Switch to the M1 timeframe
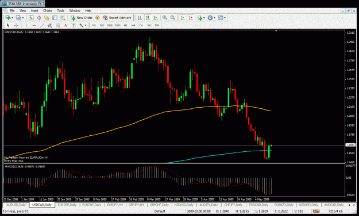 tap(94, 25)
